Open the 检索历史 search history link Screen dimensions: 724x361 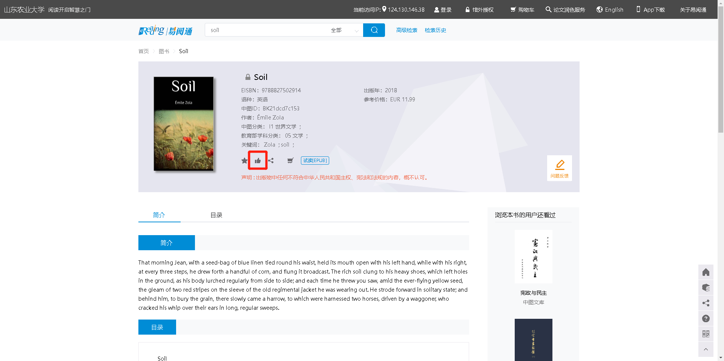click(x=435, y=30)
